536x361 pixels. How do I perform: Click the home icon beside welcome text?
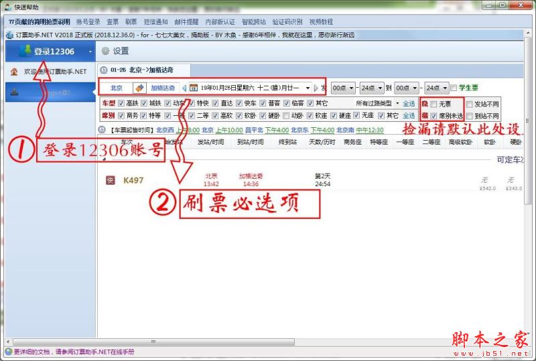pos(14,72)
